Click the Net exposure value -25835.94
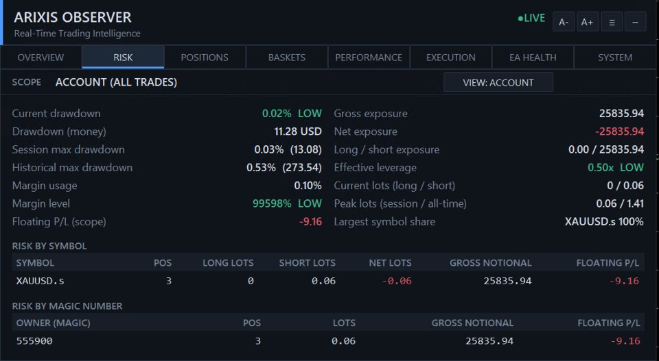659x361 pixels. click(619, 132)
